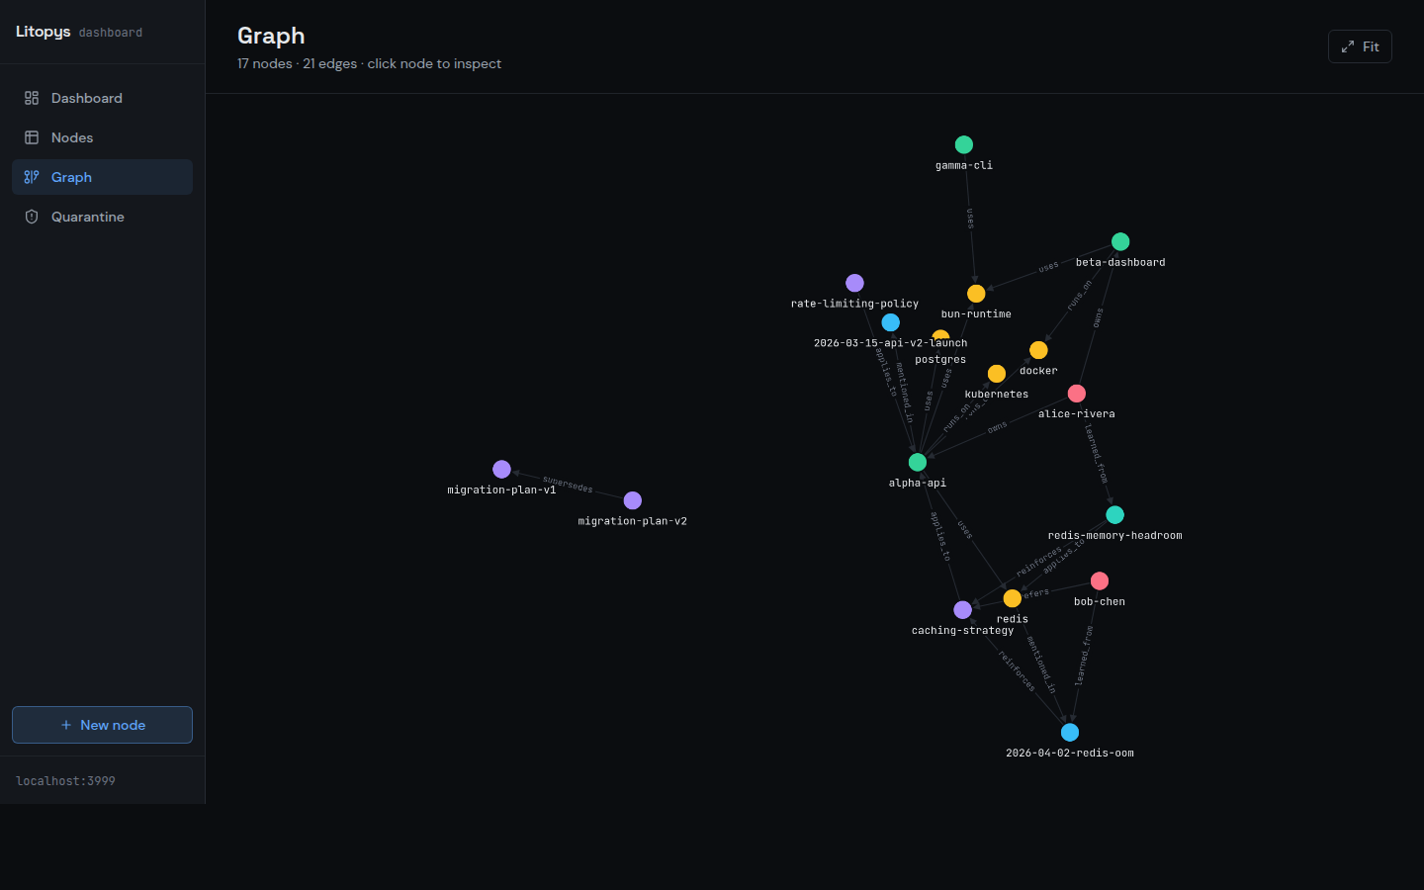This screenshot has height=890, width=1424.
Task: Click the caching-strategy node
Action: [962, 609]
